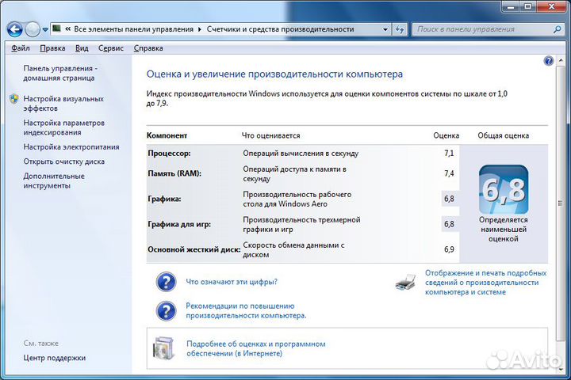Viewport: 571px width, 380px height.
Task: Maximize the window
Action: [527, 7]
